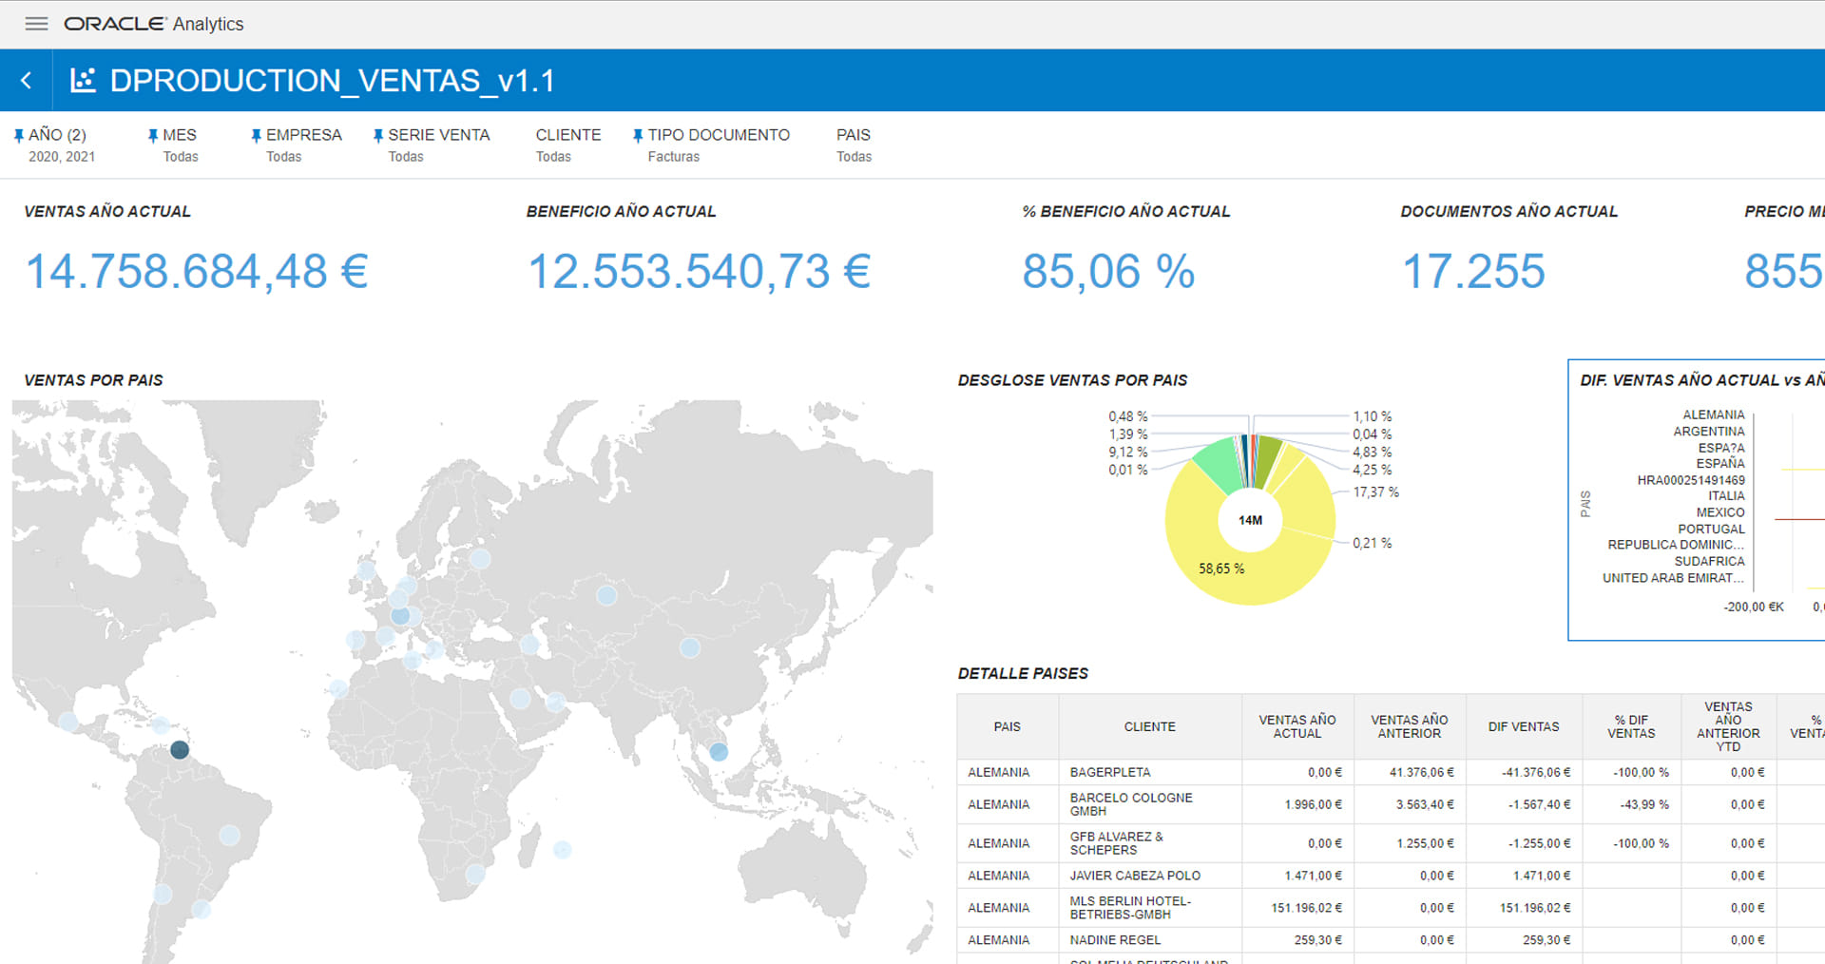Sort the VENTAS AÑO ACTUAL table column
This screenshot has height=964, width=1825.
click(x=1297, y=726)
